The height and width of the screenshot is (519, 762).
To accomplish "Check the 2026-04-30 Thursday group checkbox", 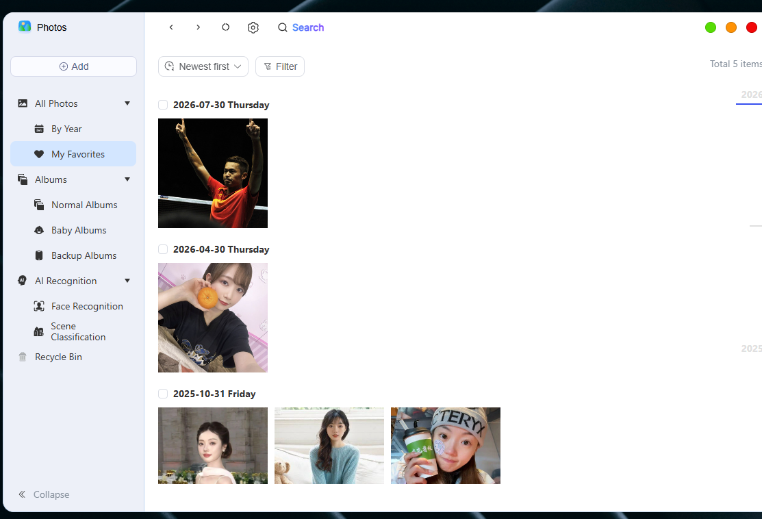I will pos(163,249).
